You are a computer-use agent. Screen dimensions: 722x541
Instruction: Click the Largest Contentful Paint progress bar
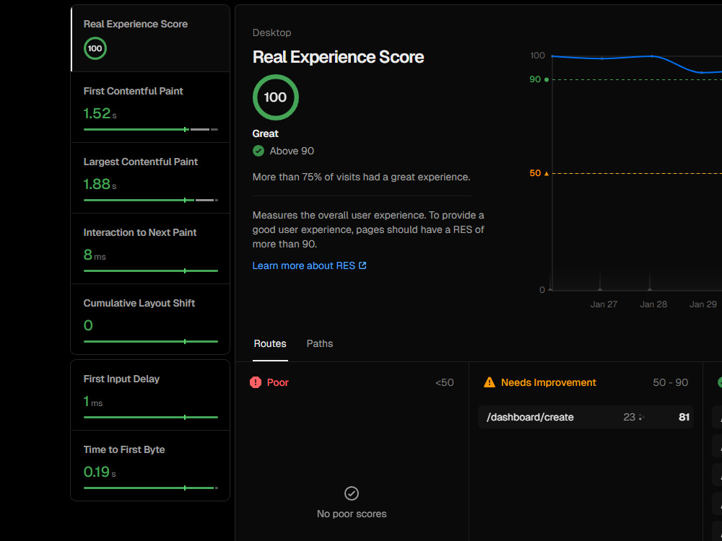coord(151,200)
